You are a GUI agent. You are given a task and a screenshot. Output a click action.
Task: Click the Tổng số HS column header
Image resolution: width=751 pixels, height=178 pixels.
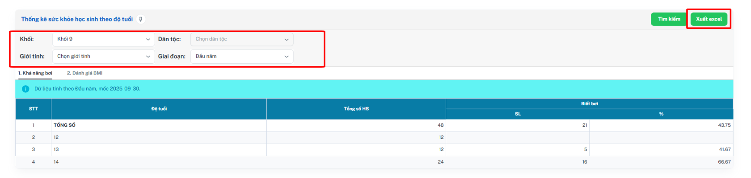[356, 109]
